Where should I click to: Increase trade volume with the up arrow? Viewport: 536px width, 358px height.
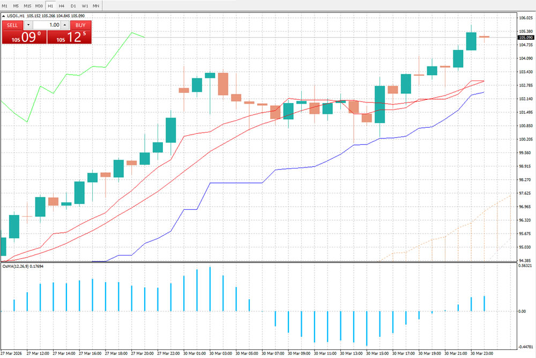tap(64, 25)
